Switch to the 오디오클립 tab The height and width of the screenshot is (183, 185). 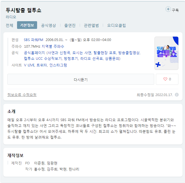[x=117, y=25]
